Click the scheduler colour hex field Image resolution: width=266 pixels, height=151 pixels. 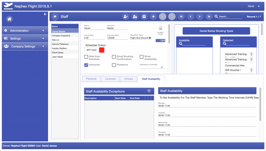tap(91, 50)
